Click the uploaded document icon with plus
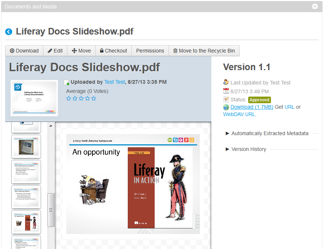The width and height of the screenshot is (324, 249). (67, 82)
